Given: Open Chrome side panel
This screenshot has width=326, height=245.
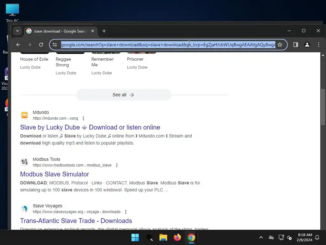Looking at the screenshot, I should [296, 45].
